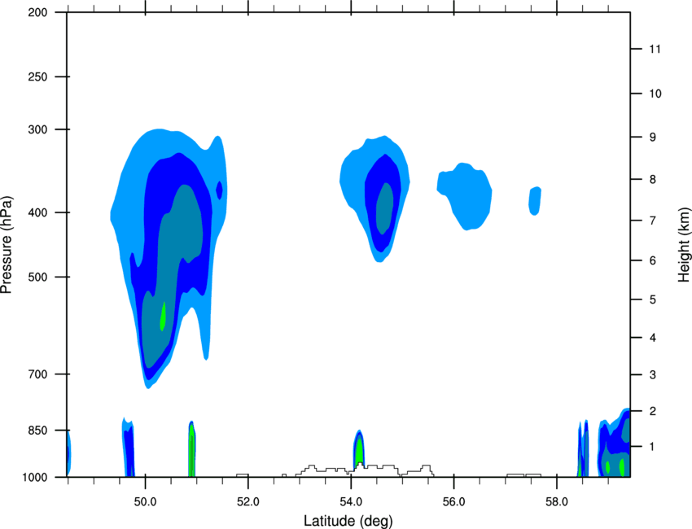Click the 5 km height label
The height and width of the screenshot is (529, 692).
[653, 300]
